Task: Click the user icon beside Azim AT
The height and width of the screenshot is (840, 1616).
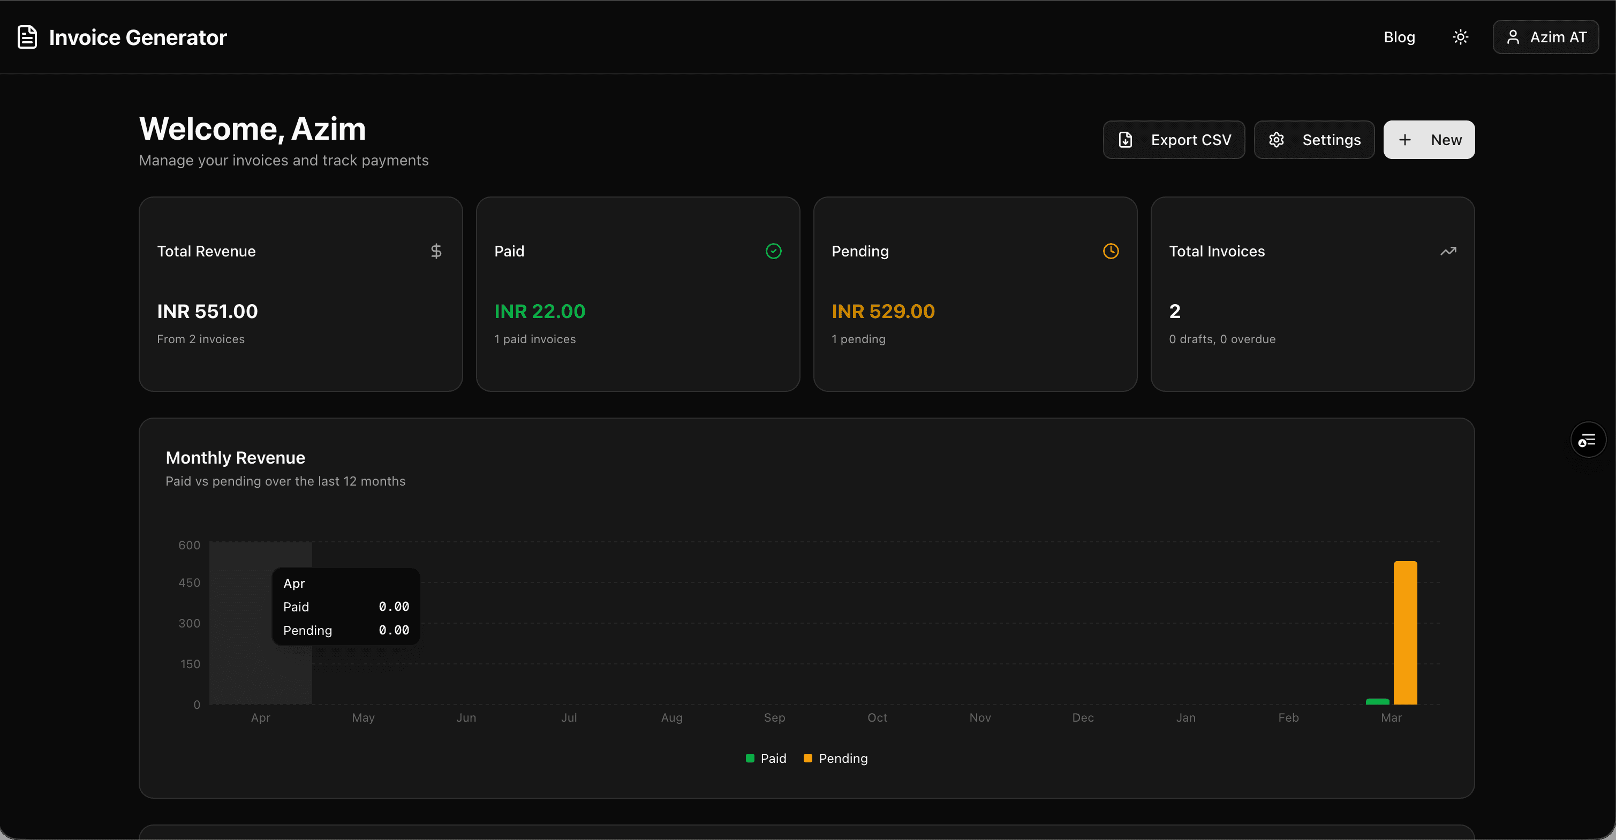Action: [x=1513, y=37]
